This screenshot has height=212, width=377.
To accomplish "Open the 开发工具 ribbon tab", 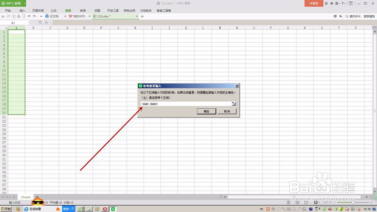I will click(113, 10).
